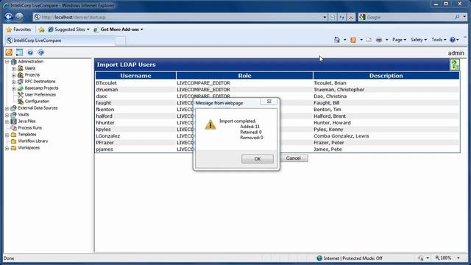The width and height of the screenshot is (471, 265).
Task: Click the Print toolbar icon
Action: click(x=379, y=40)
